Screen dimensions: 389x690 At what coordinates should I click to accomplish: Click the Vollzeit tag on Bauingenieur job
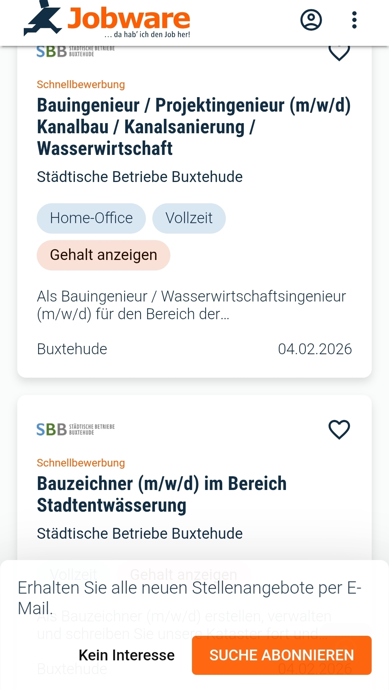click(x=189, y=218)
